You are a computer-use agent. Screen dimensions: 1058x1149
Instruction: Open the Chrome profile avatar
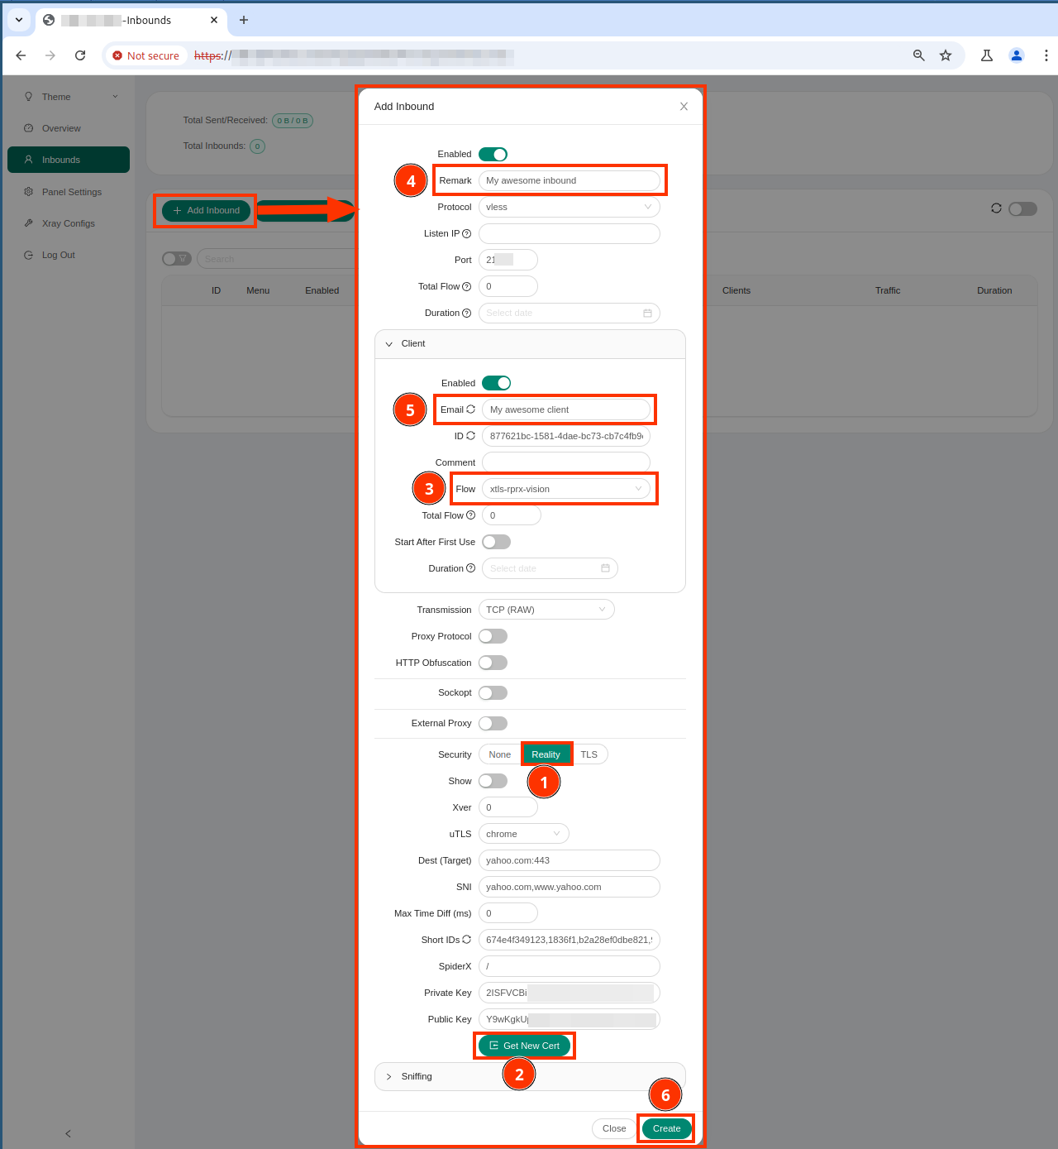point(1017,55)
